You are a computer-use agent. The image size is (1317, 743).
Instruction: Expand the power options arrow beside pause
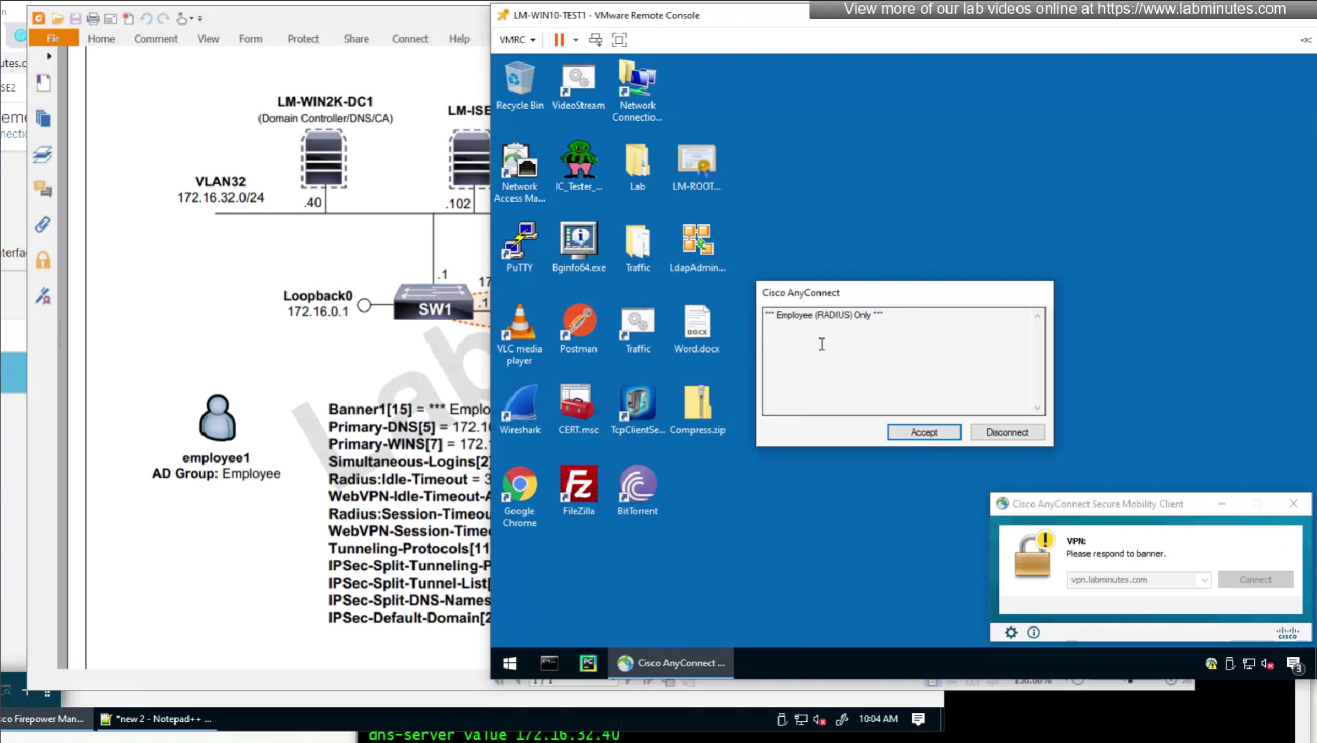pos(576,40)
